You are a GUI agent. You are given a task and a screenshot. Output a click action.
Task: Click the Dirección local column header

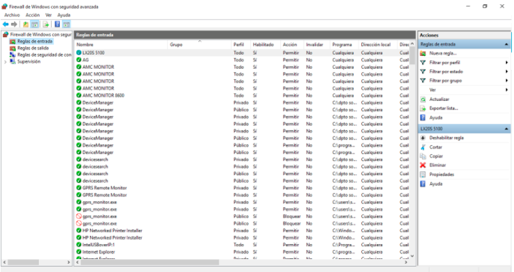378,44
